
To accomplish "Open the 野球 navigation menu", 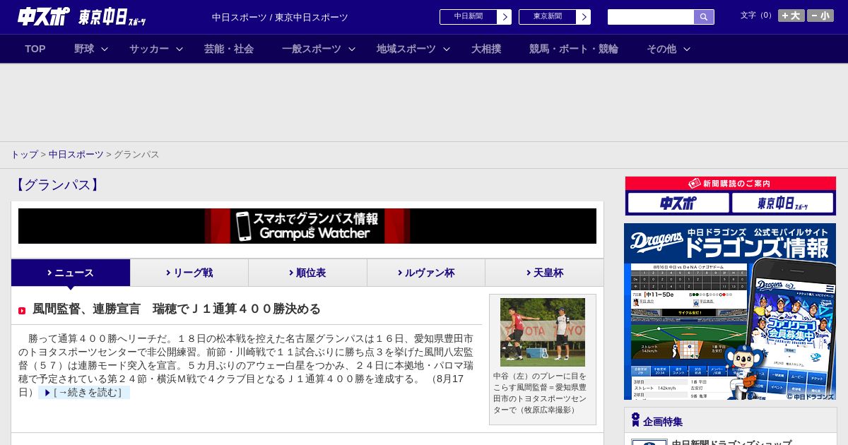I will click(x=84, y=49).
